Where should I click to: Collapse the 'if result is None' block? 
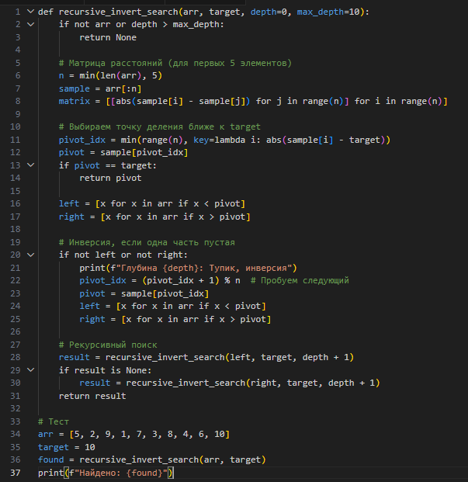30,370
